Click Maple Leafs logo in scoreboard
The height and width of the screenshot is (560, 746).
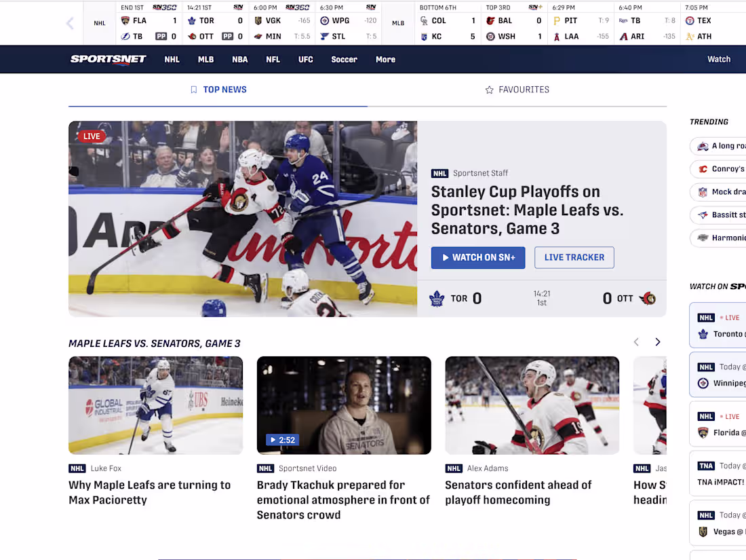coord(192,20)
